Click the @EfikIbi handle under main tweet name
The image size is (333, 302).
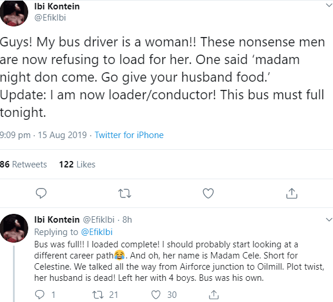click(50, 18)
